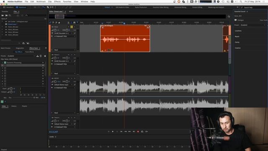The width and height of the screenshot is (268, 151).
Task: Click the Fast Forward transport button
Action: click(x=129, y=132)
